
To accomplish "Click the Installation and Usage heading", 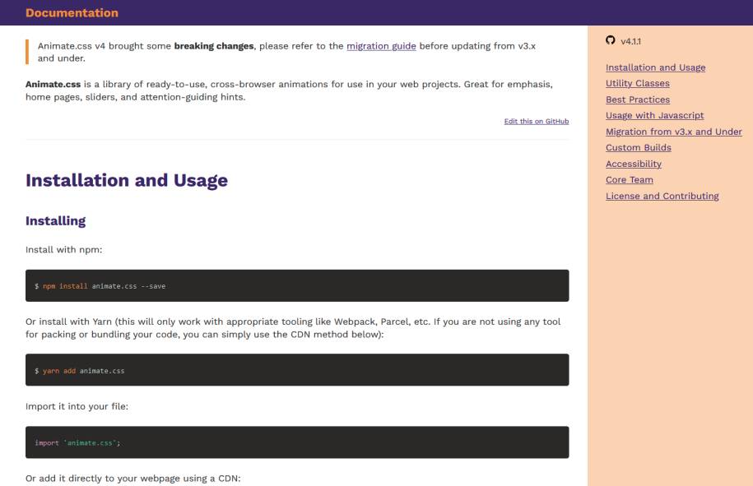I will pos(127,180).
